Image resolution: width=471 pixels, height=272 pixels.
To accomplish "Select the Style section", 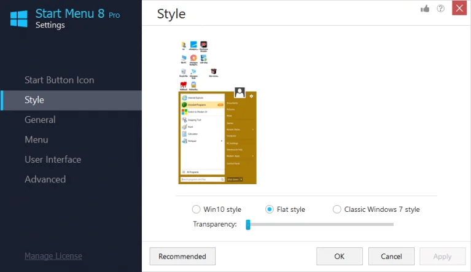I will coord(71,100).
